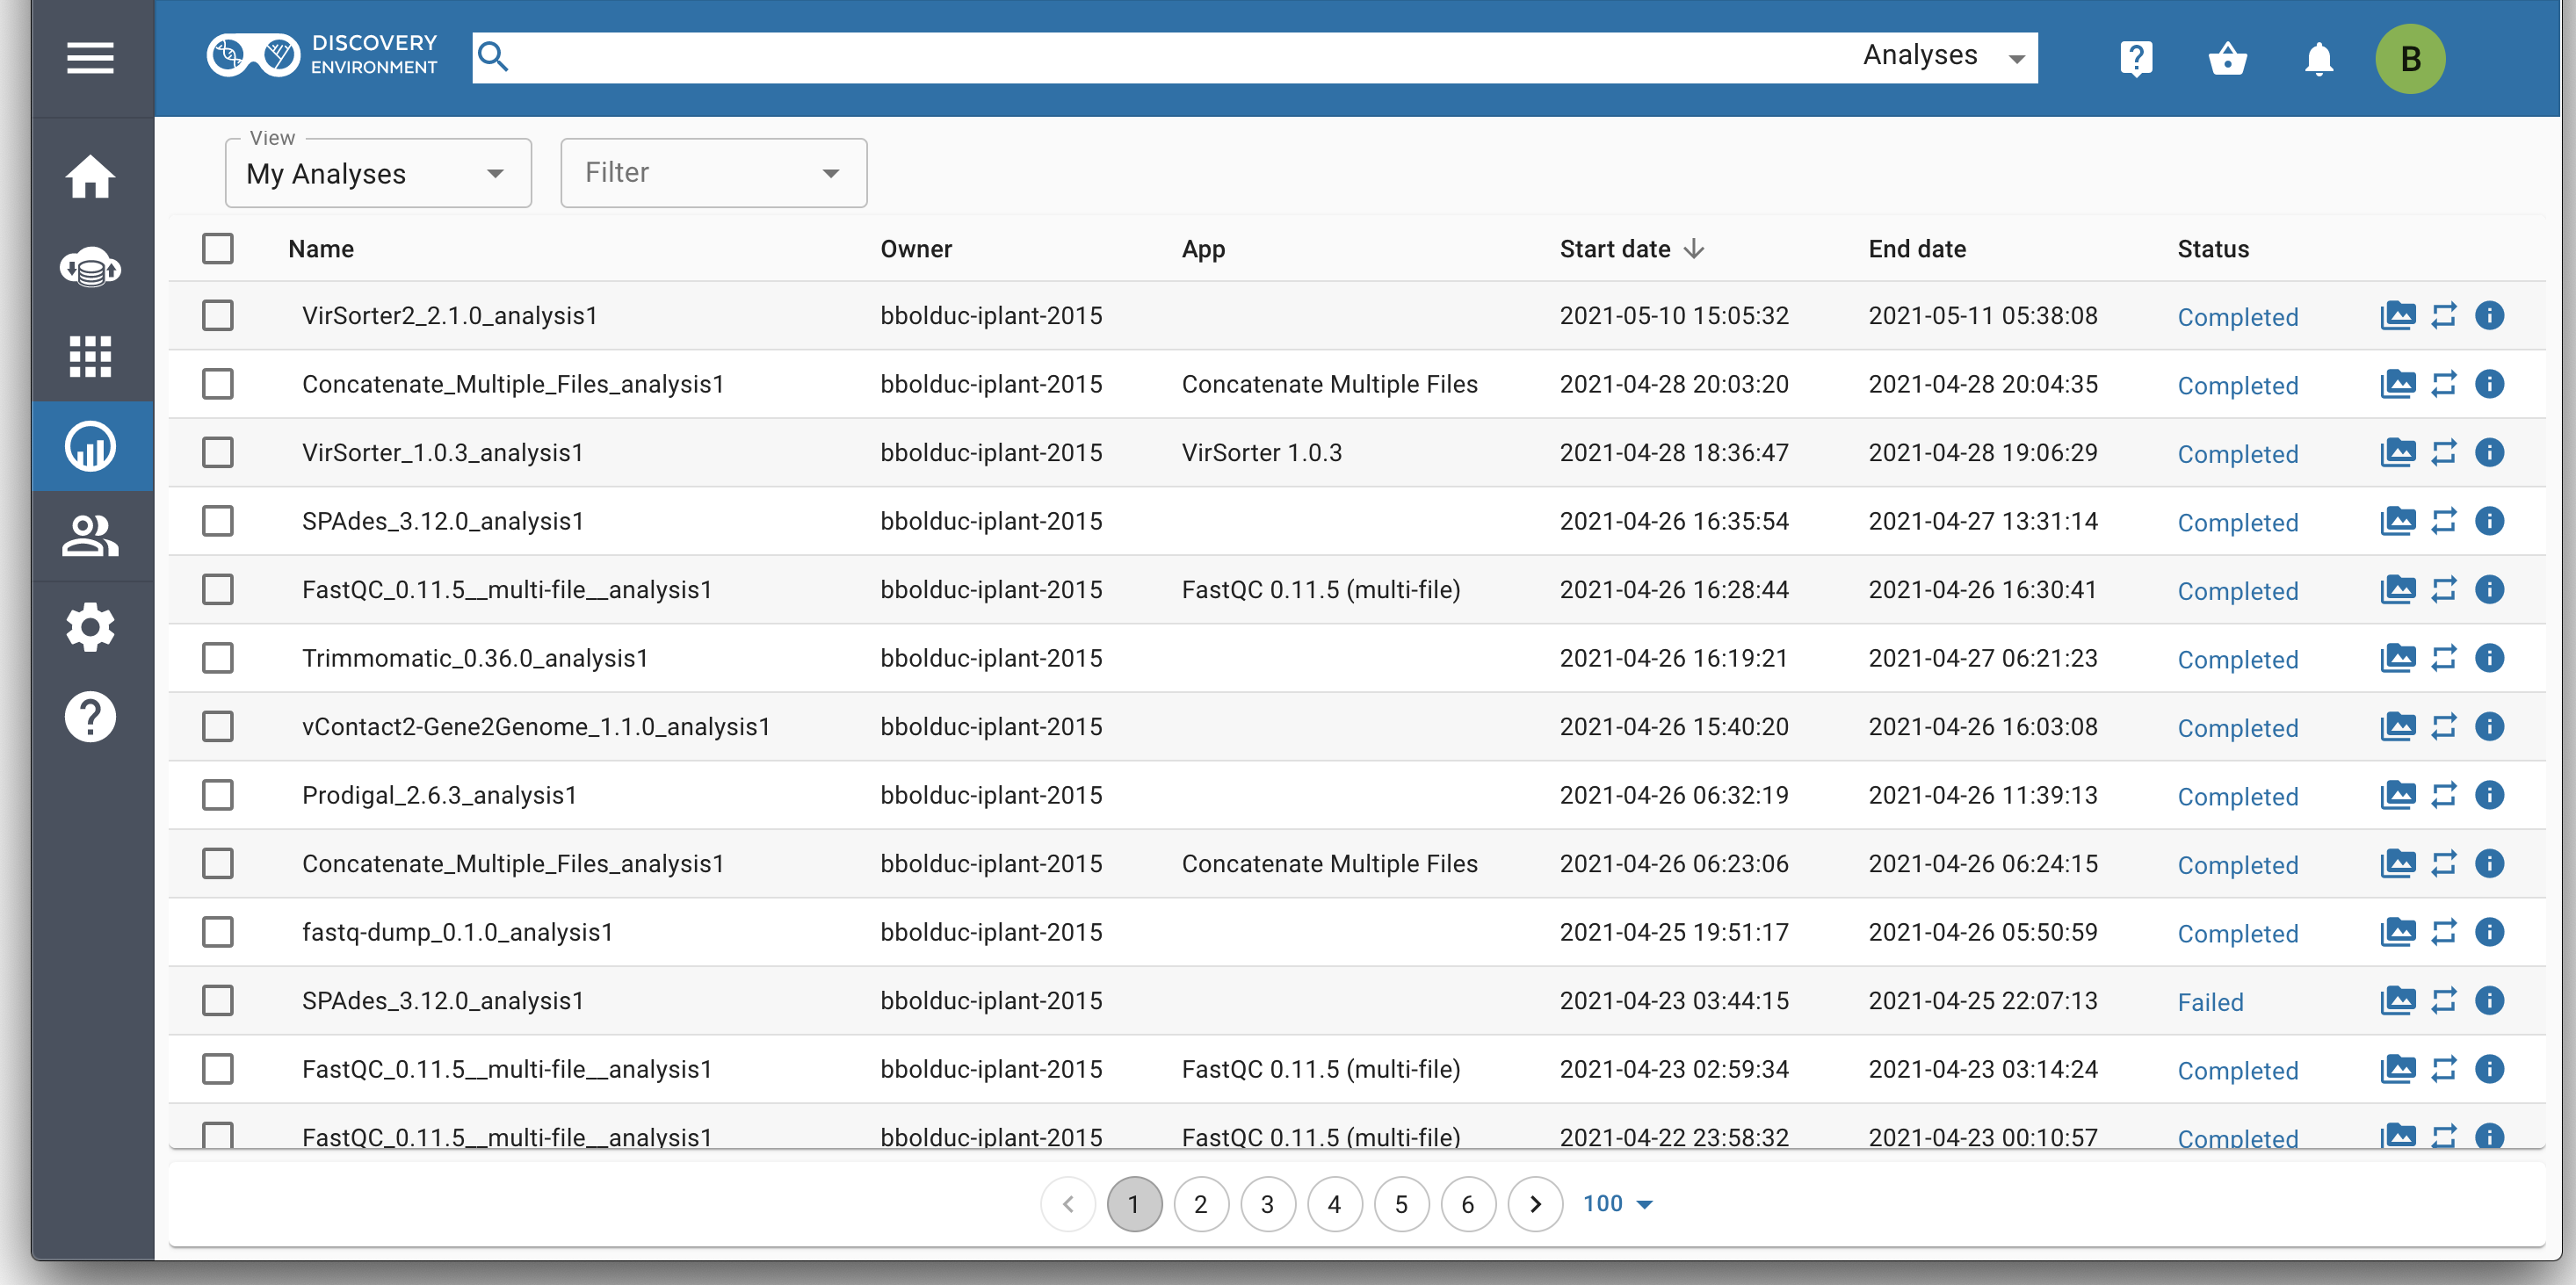Select the Trimmomatic_0.36.0_analysis1 row checkbox
The image size is (2576, 1285).
[x=218, y=658]
